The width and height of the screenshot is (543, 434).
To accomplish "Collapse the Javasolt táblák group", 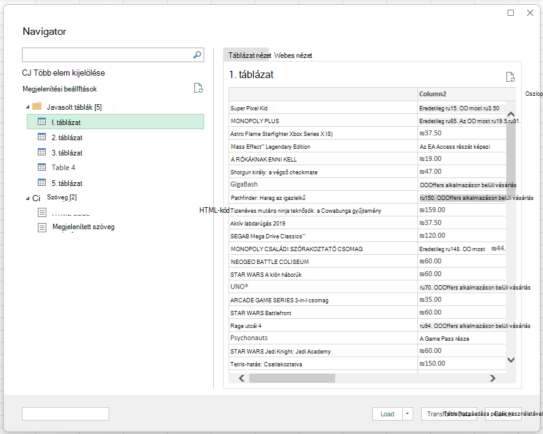I will (27, 107).
